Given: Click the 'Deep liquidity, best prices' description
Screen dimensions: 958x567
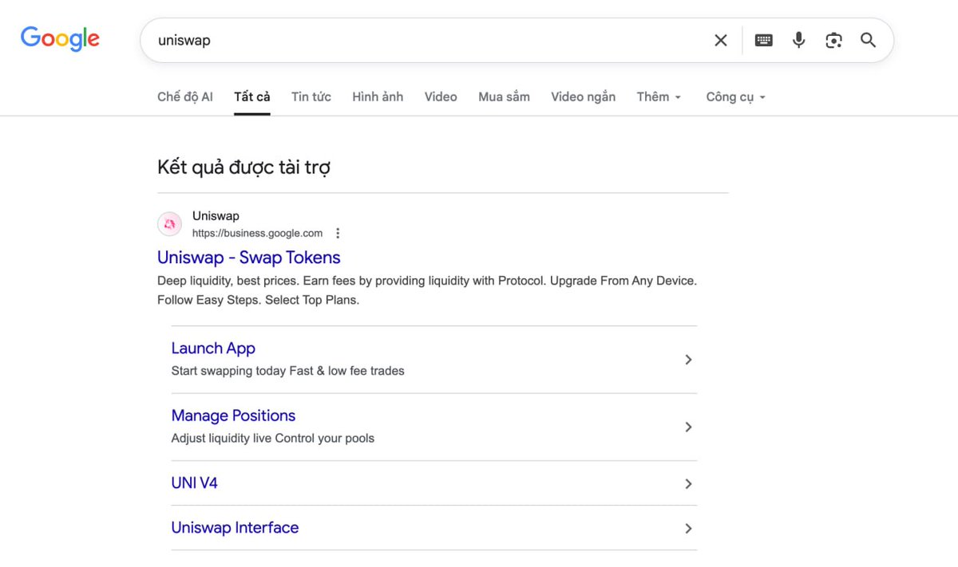Looking at the screenshot, I should pos(427,291).
